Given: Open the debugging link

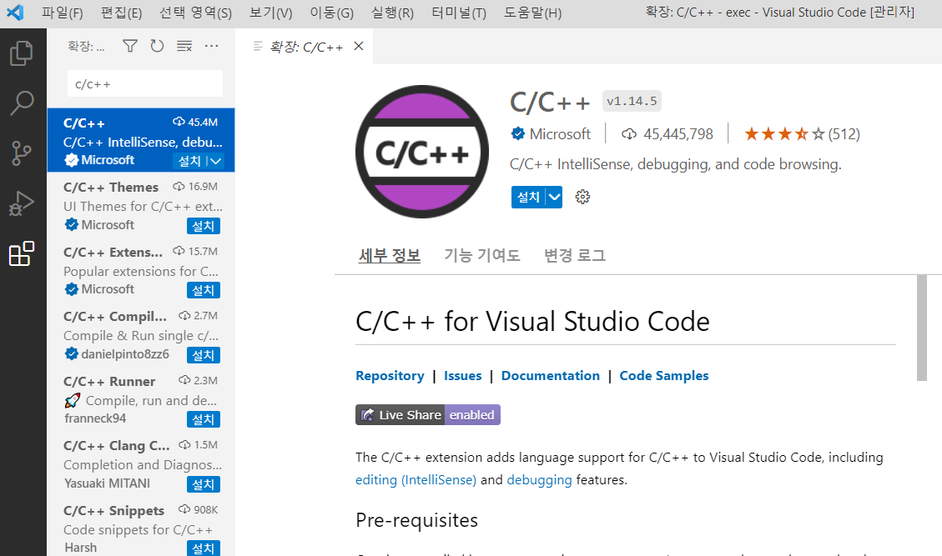Looking at the screenshot, I should 540,480.
